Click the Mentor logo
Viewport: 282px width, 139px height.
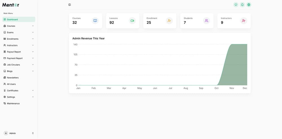click(x=11, y=5)
